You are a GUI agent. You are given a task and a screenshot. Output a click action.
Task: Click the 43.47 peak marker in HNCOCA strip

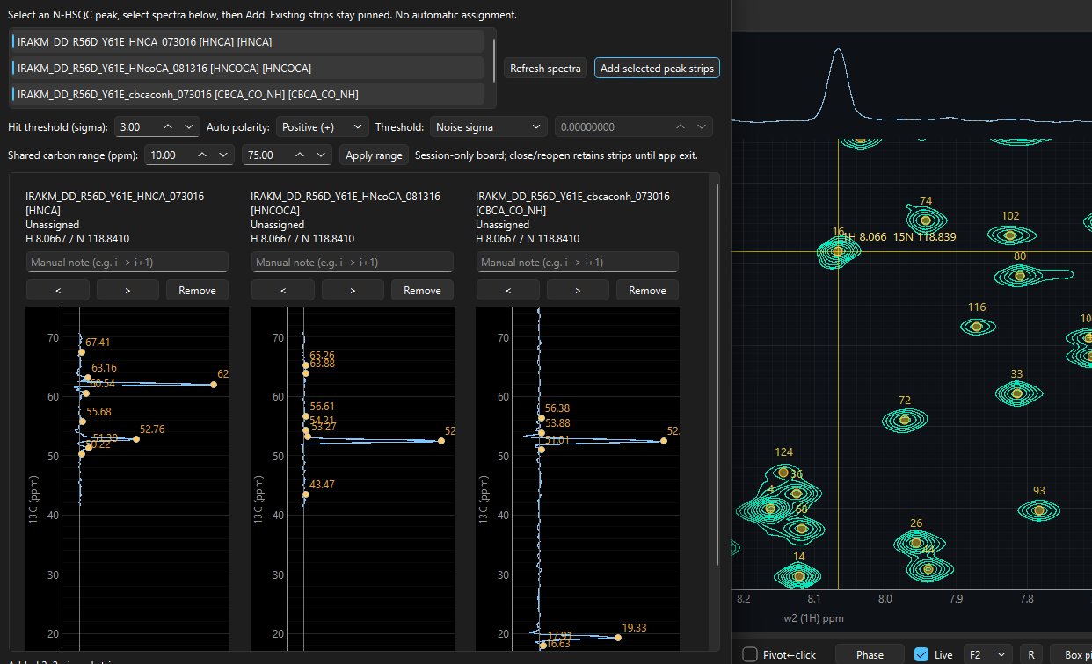[x=306, y=494]
